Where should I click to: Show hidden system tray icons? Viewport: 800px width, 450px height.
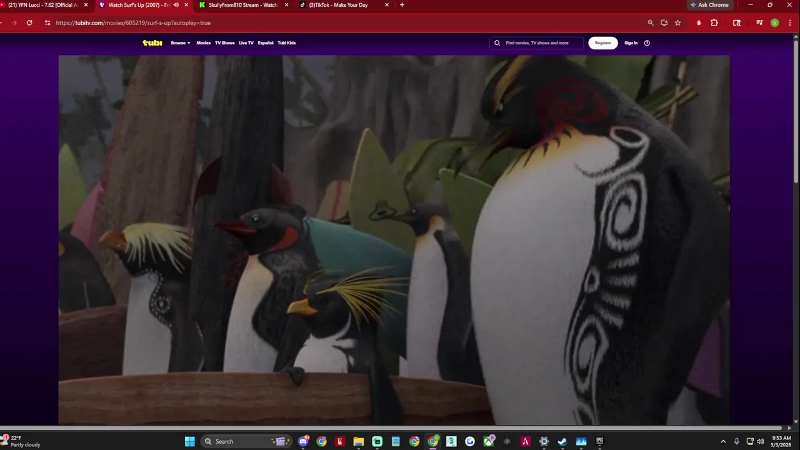tap(723, 441)
